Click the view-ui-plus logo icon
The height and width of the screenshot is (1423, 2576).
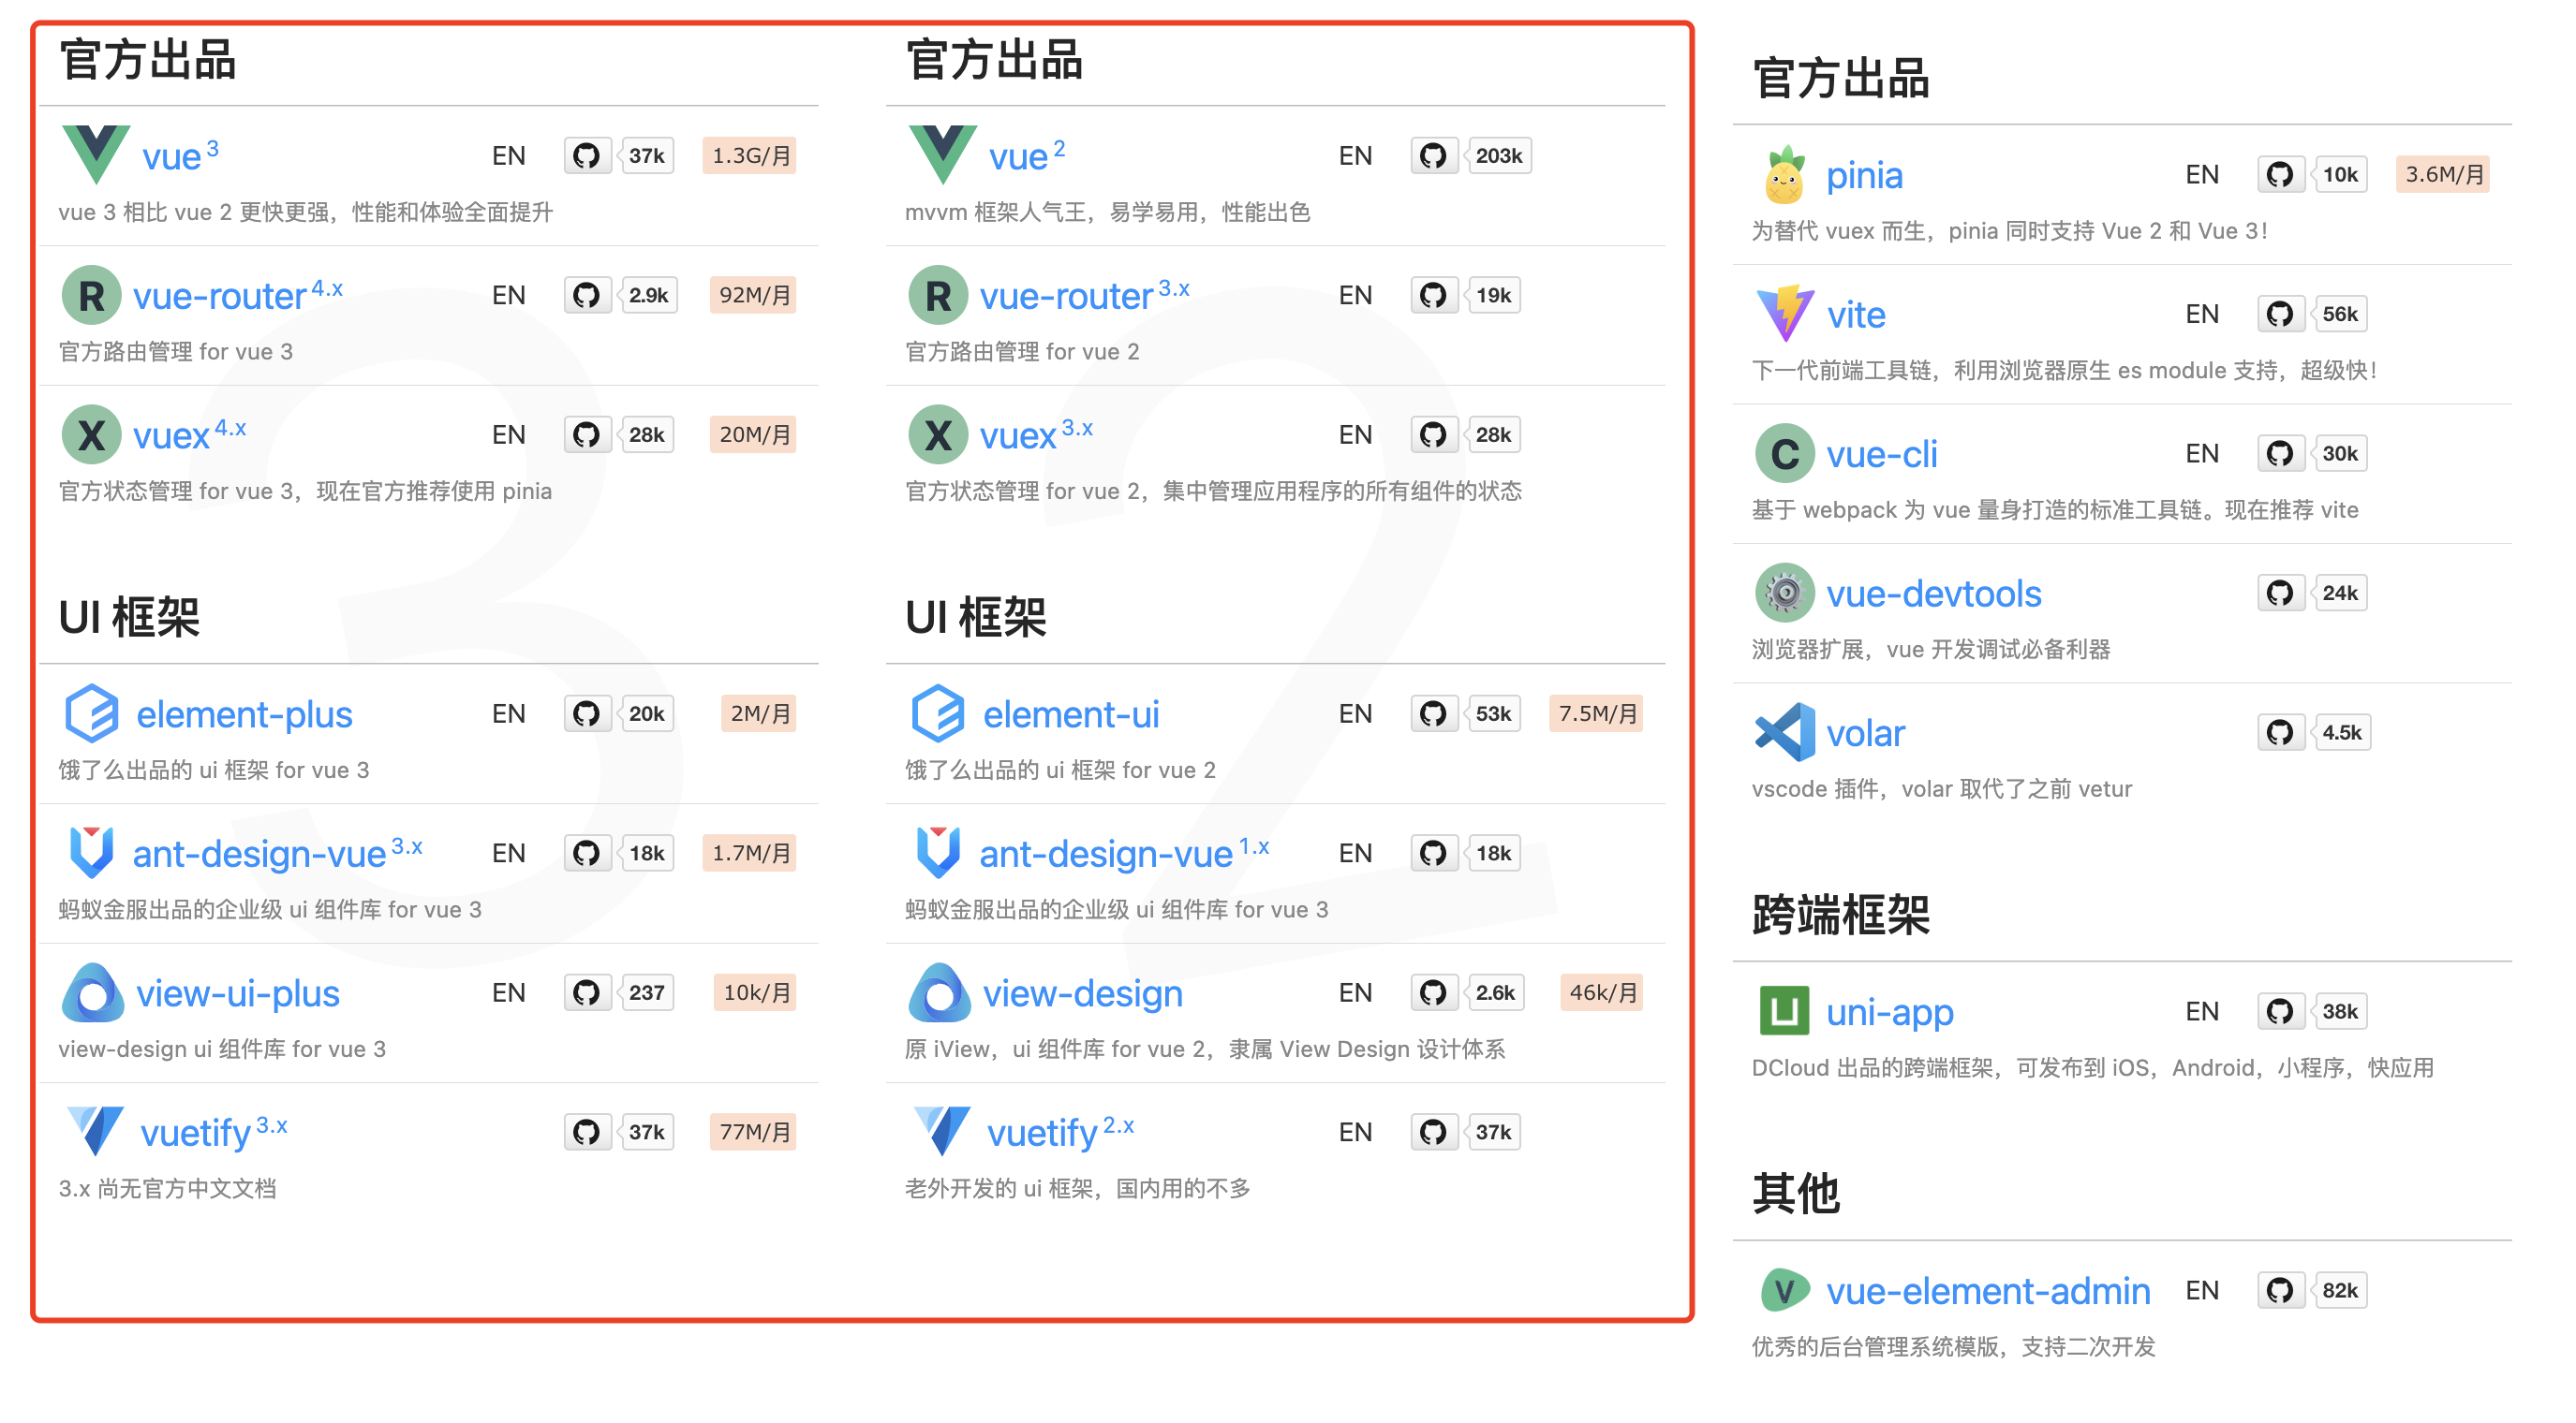92,992
